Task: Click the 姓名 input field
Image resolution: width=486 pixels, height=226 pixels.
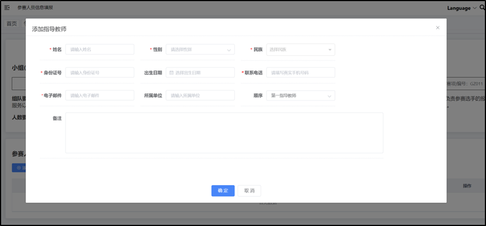Action: 100,49
